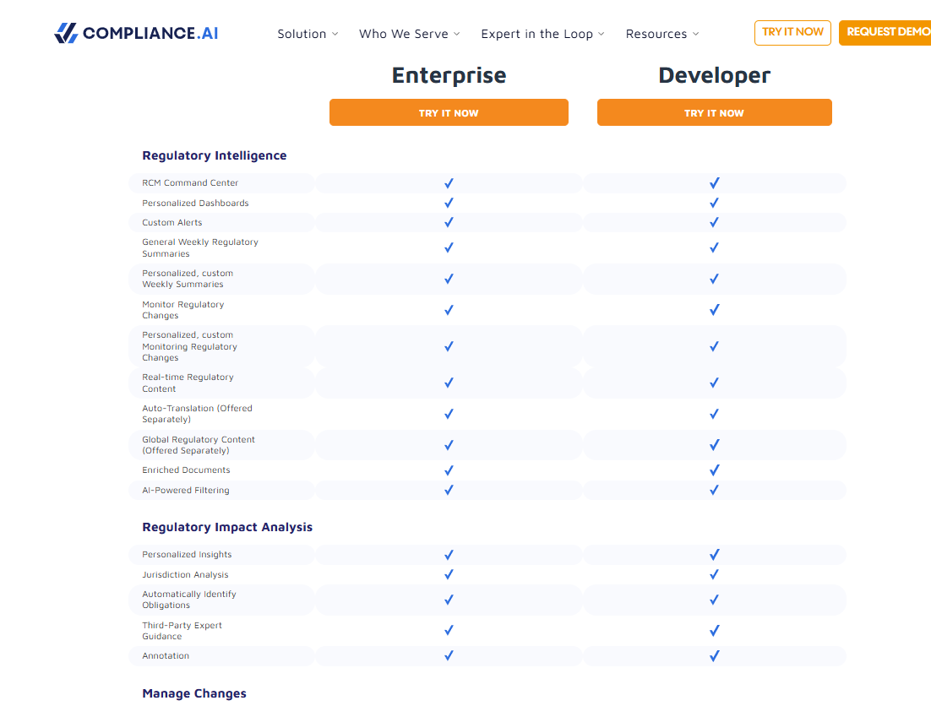Click Developer checkmark for custom Monitoring Regulatory Changes
This screenshot has width=931, height=706.
click(x=714, y=346)
